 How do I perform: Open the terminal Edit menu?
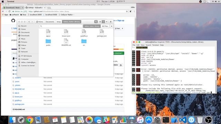click(138, 45)
